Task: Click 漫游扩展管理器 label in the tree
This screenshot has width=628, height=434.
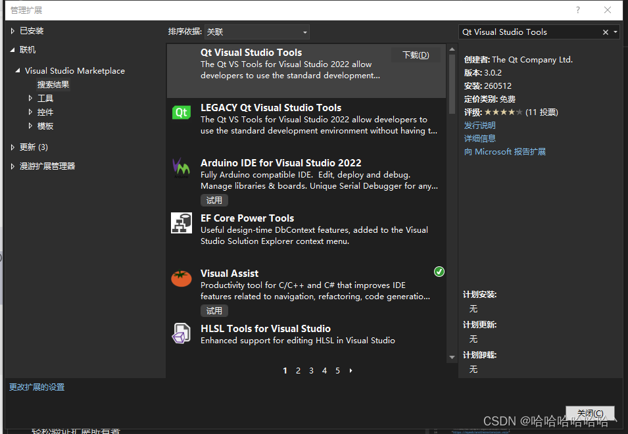Action: 47,166
